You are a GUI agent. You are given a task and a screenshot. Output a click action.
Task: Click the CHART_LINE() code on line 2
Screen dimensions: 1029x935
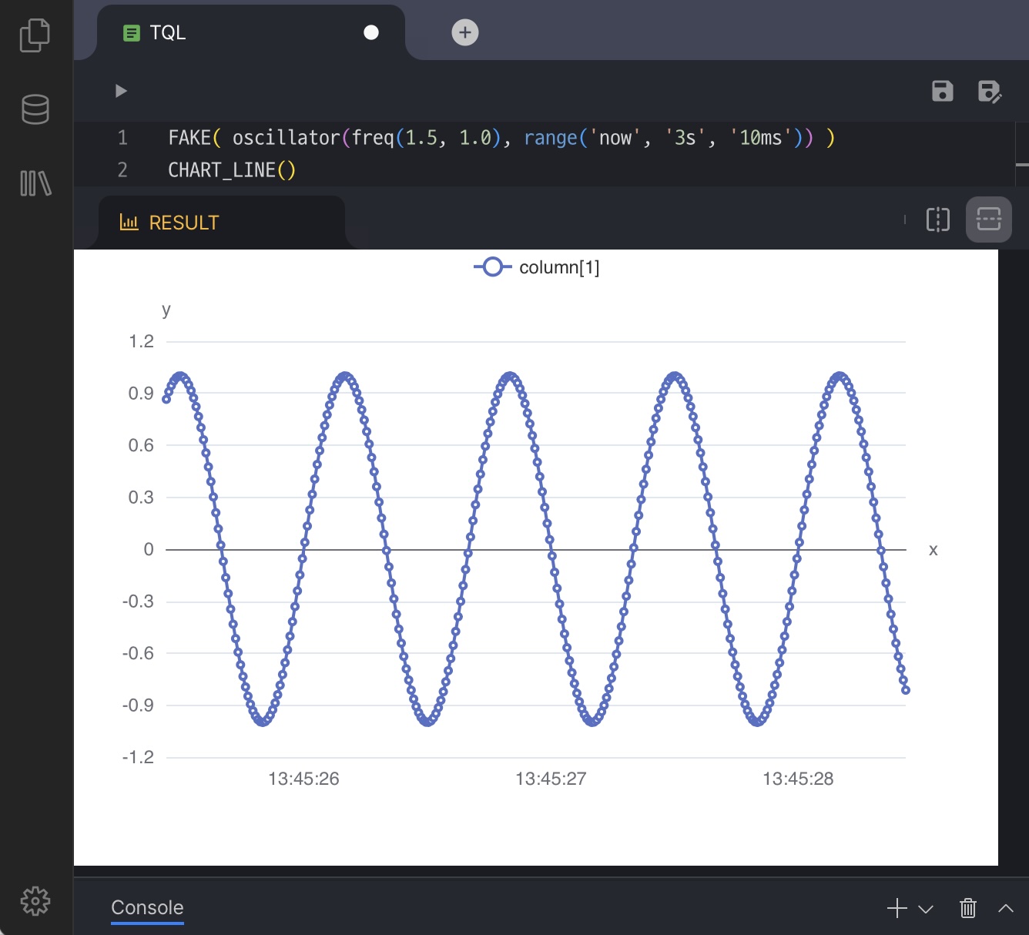[232, 170]
